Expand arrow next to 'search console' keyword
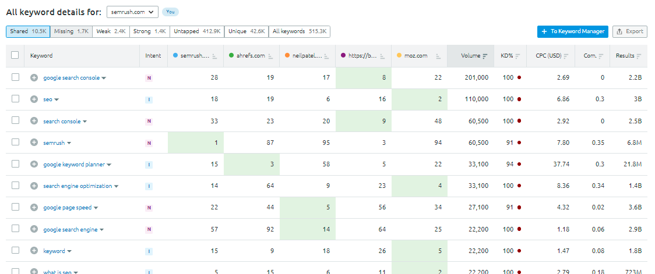This screenshot has height=274, width=655. click(x=84, y=122)
